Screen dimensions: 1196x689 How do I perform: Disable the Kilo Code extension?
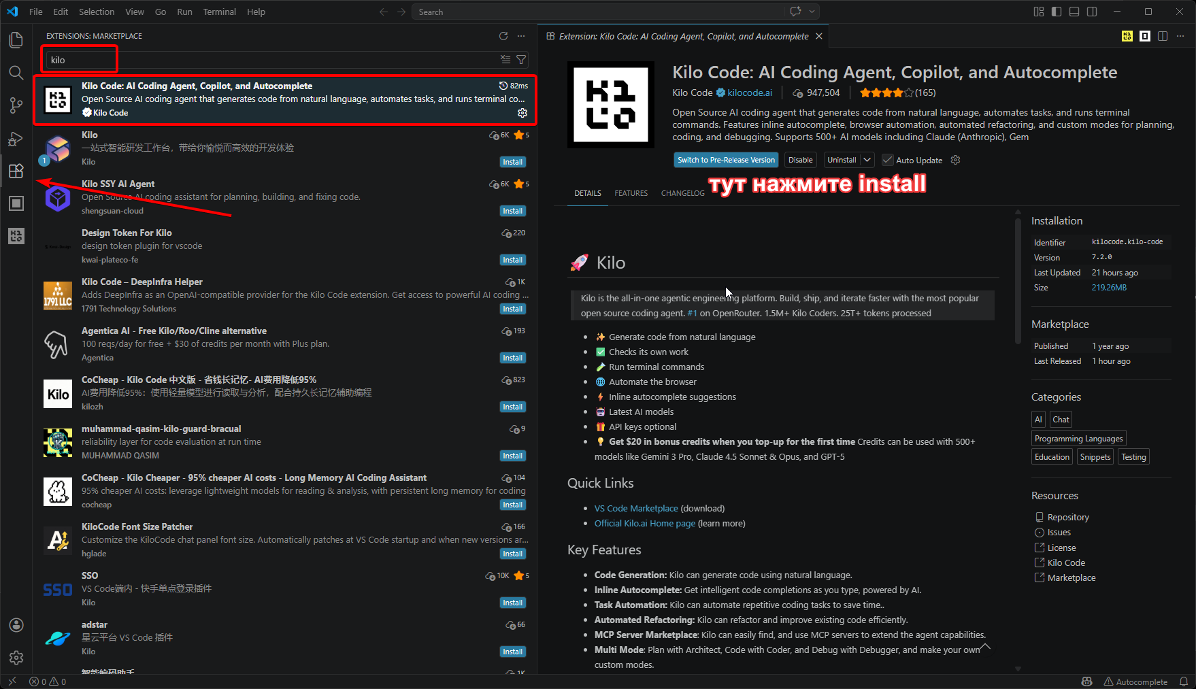click(x=801, y=160)
